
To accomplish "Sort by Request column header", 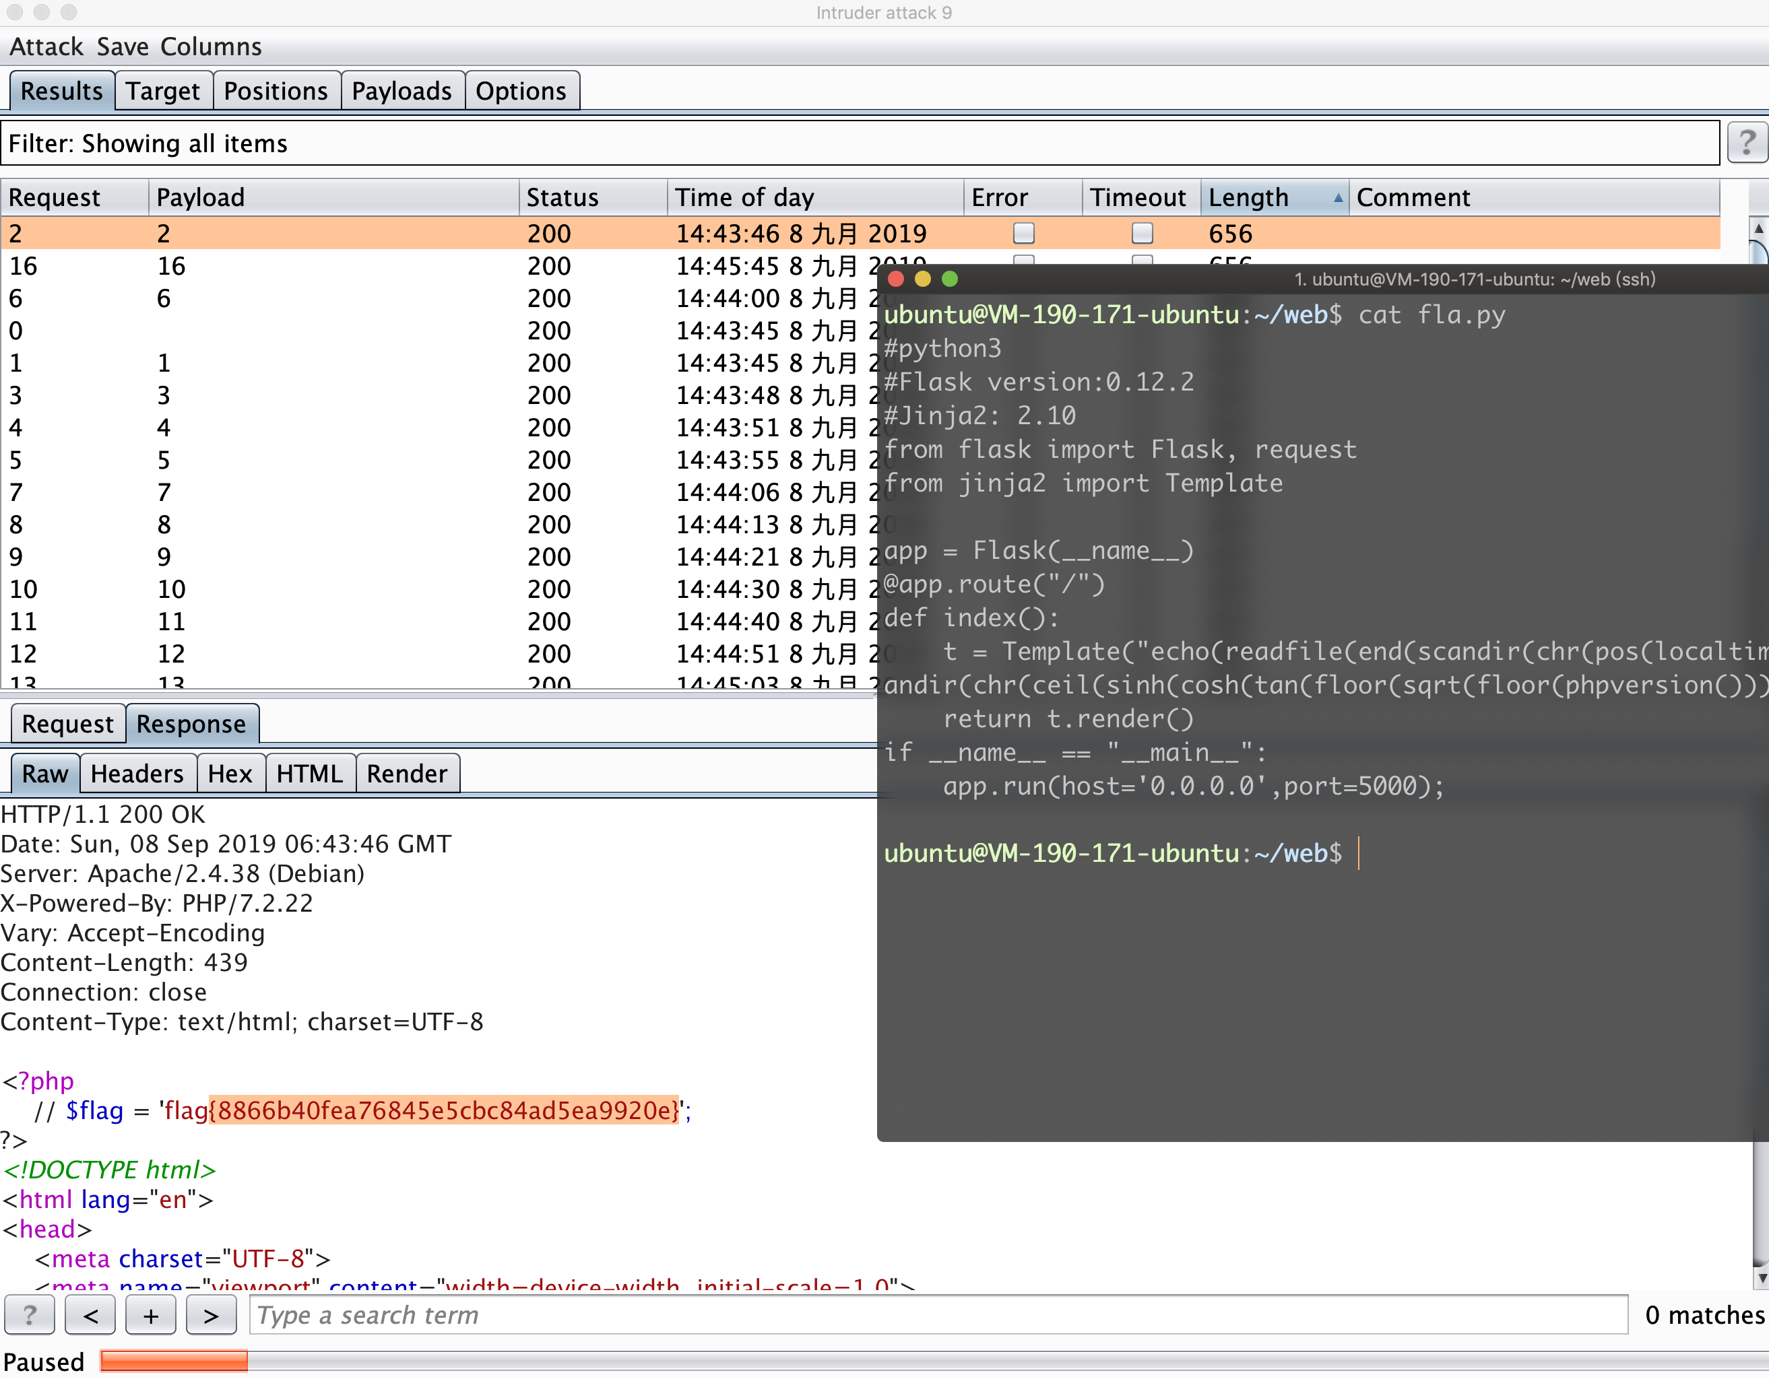I will pyautogui.click(x=75, y=197).
